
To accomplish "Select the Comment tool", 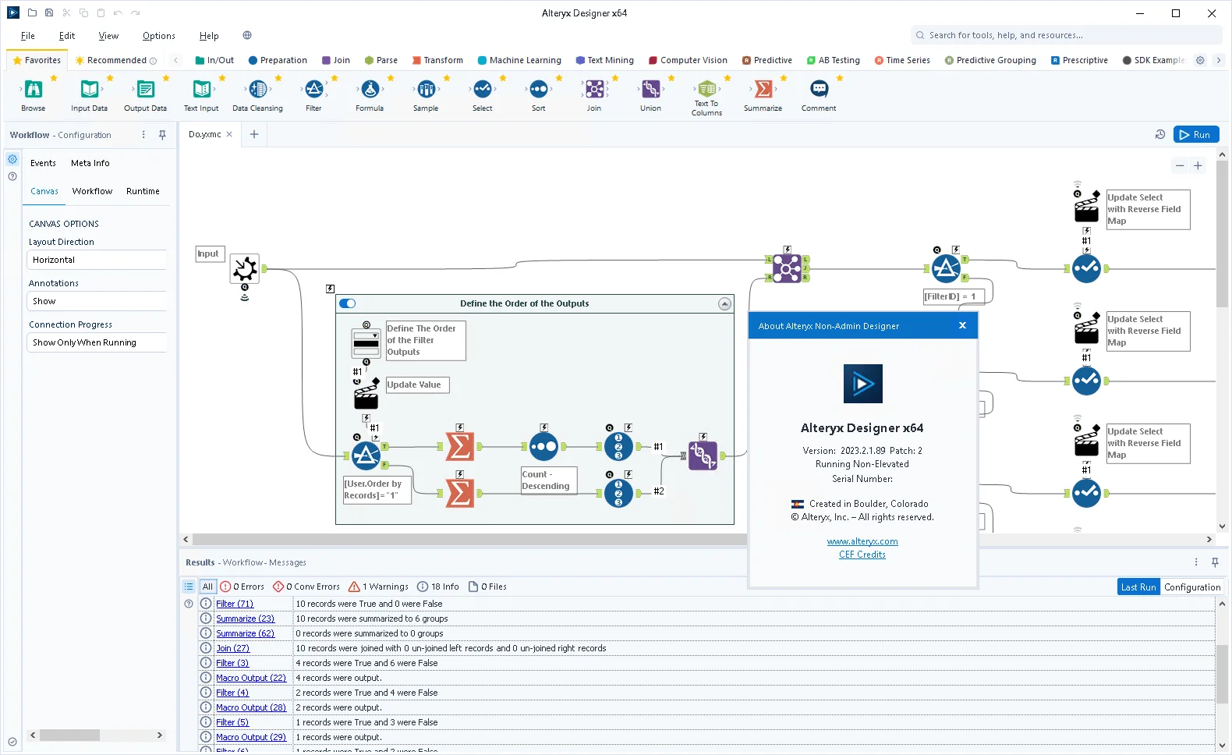I will [819, 89].
